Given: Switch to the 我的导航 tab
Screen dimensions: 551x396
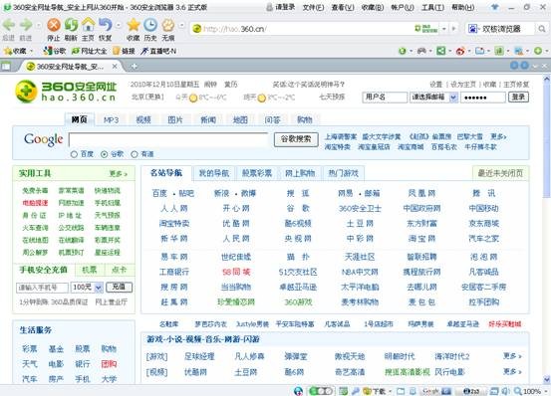Looking at the screenshot, I should pos(214,173).
